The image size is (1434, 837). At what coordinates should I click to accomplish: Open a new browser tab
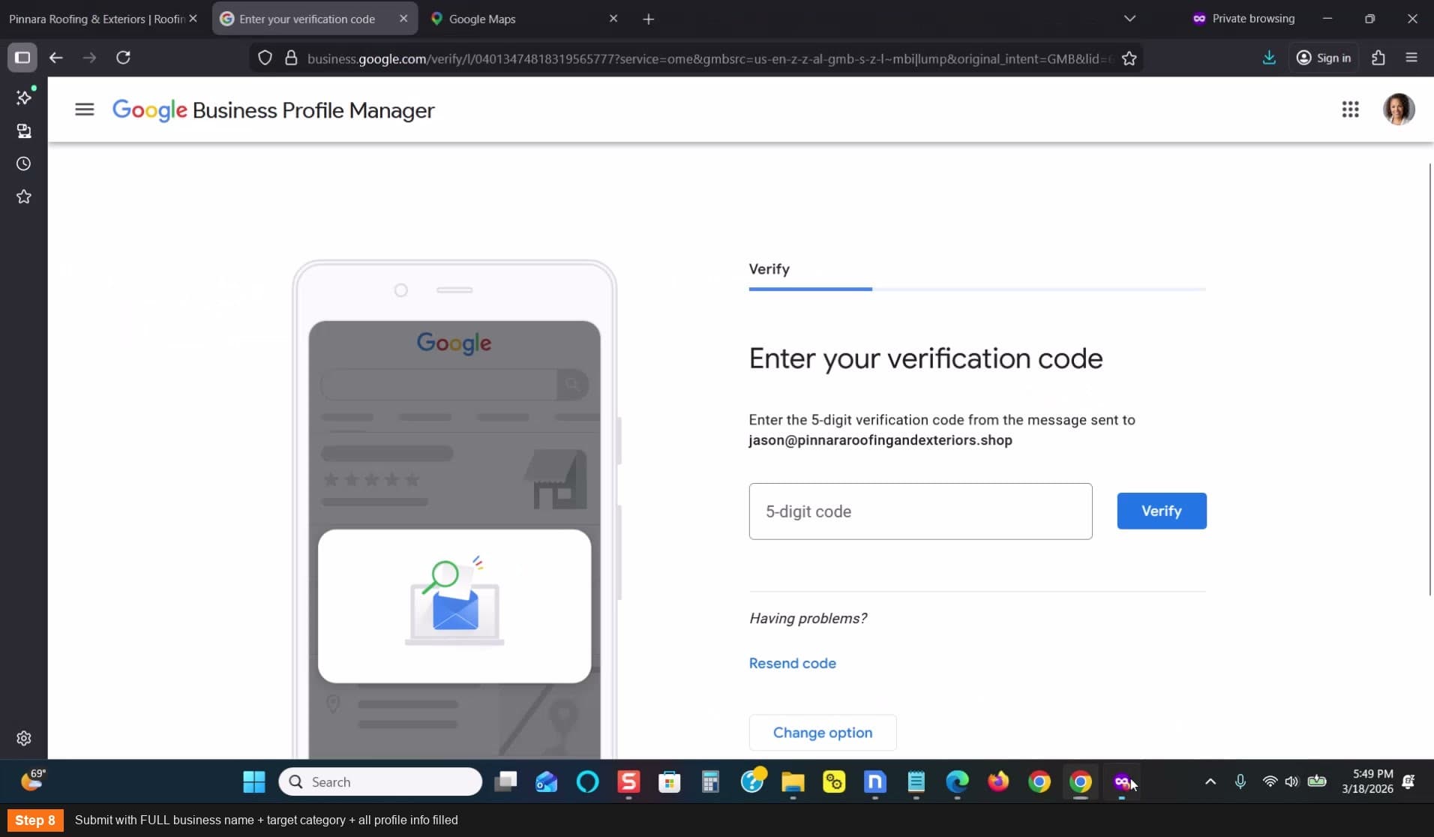point(649,19)
